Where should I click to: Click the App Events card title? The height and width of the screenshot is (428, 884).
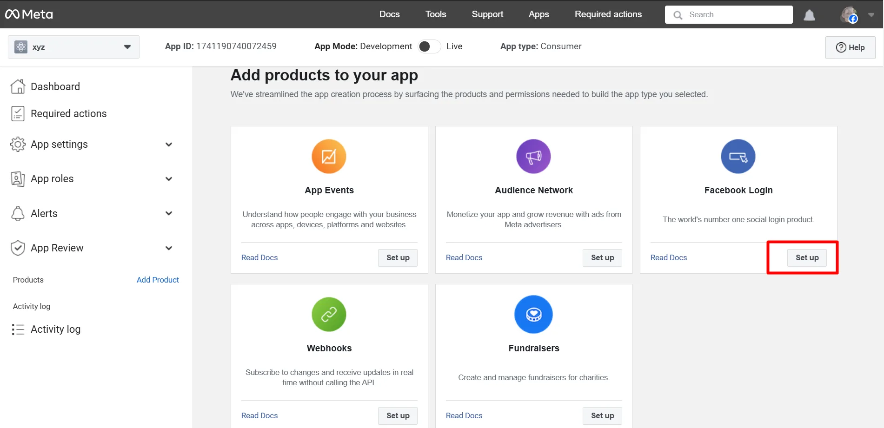click(329, 190)
